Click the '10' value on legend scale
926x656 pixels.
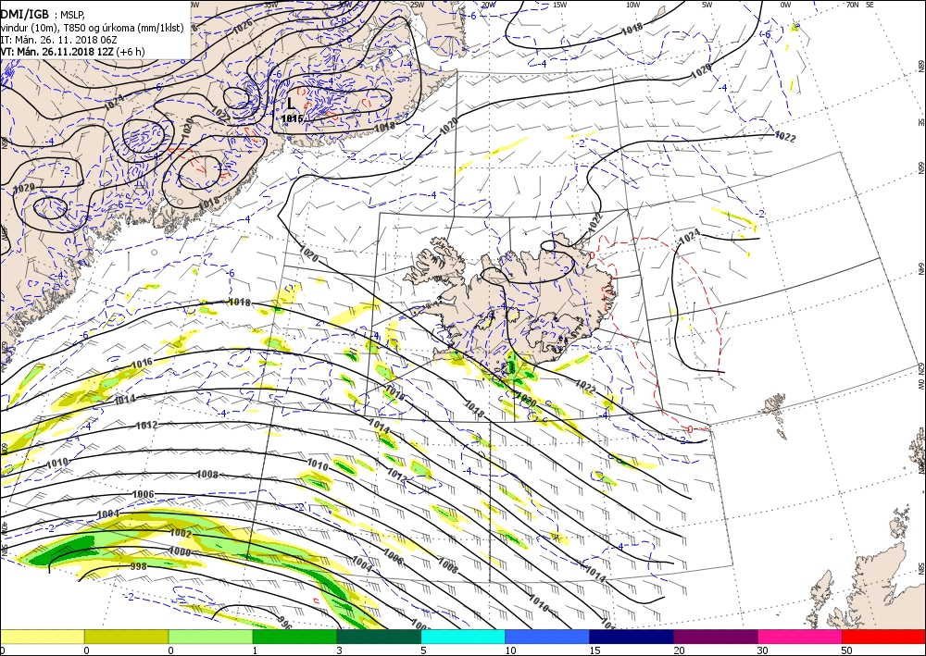click(x=511, y=650)
